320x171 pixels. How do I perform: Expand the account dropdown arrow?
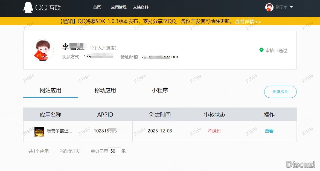pos(291,7)
